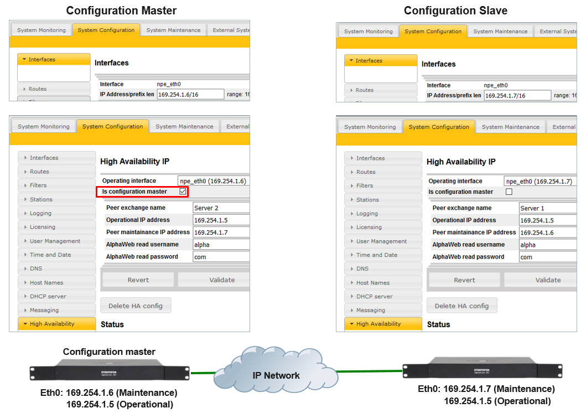Edit Peer exchange name field 'Server 2'
The image size is (581, 413).
click(220, 208)
